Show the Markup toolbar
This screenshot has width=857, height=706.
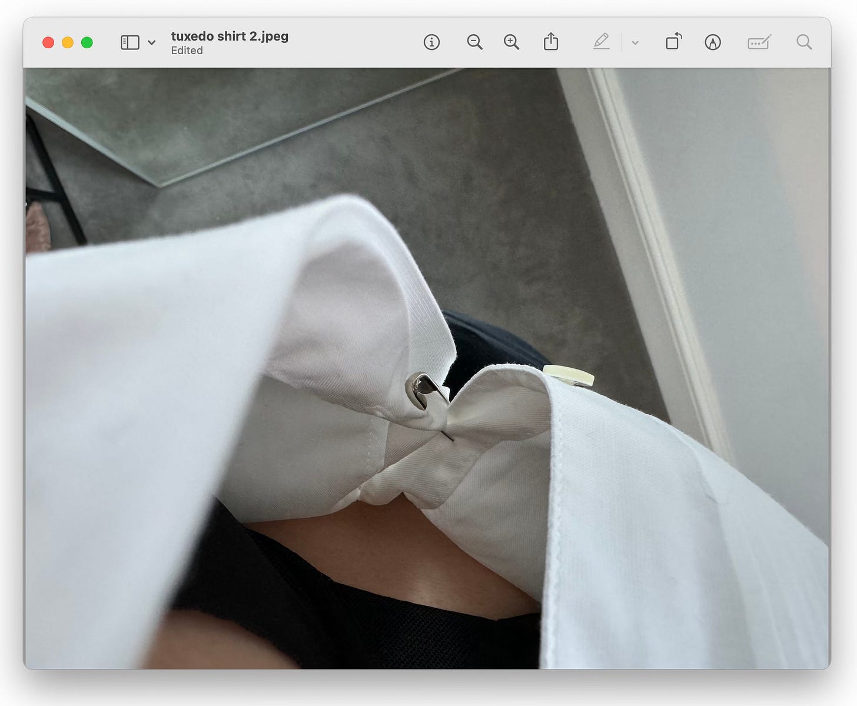[x=713, y=42]
